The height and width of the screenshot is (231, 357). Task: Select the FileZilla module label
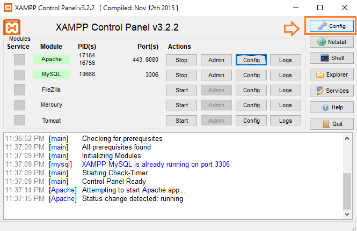(x=51, y=90)
